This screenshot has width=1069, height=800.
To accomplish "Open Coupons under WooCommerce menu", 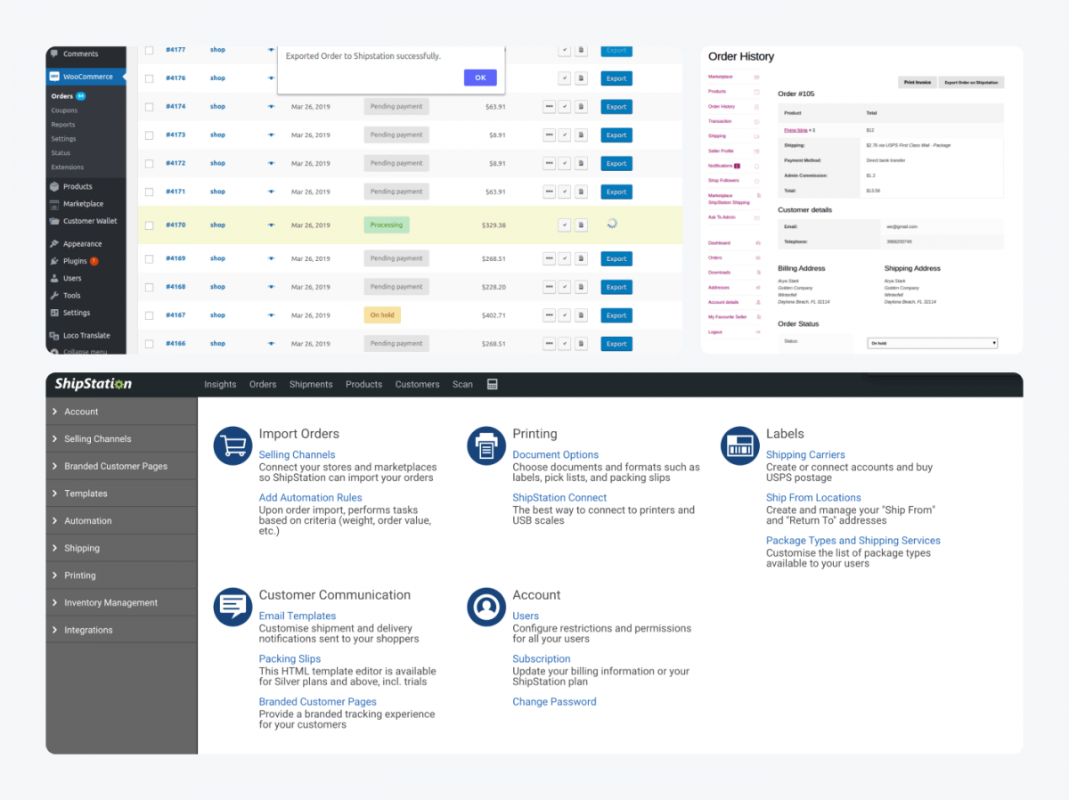I will (64, 110).
